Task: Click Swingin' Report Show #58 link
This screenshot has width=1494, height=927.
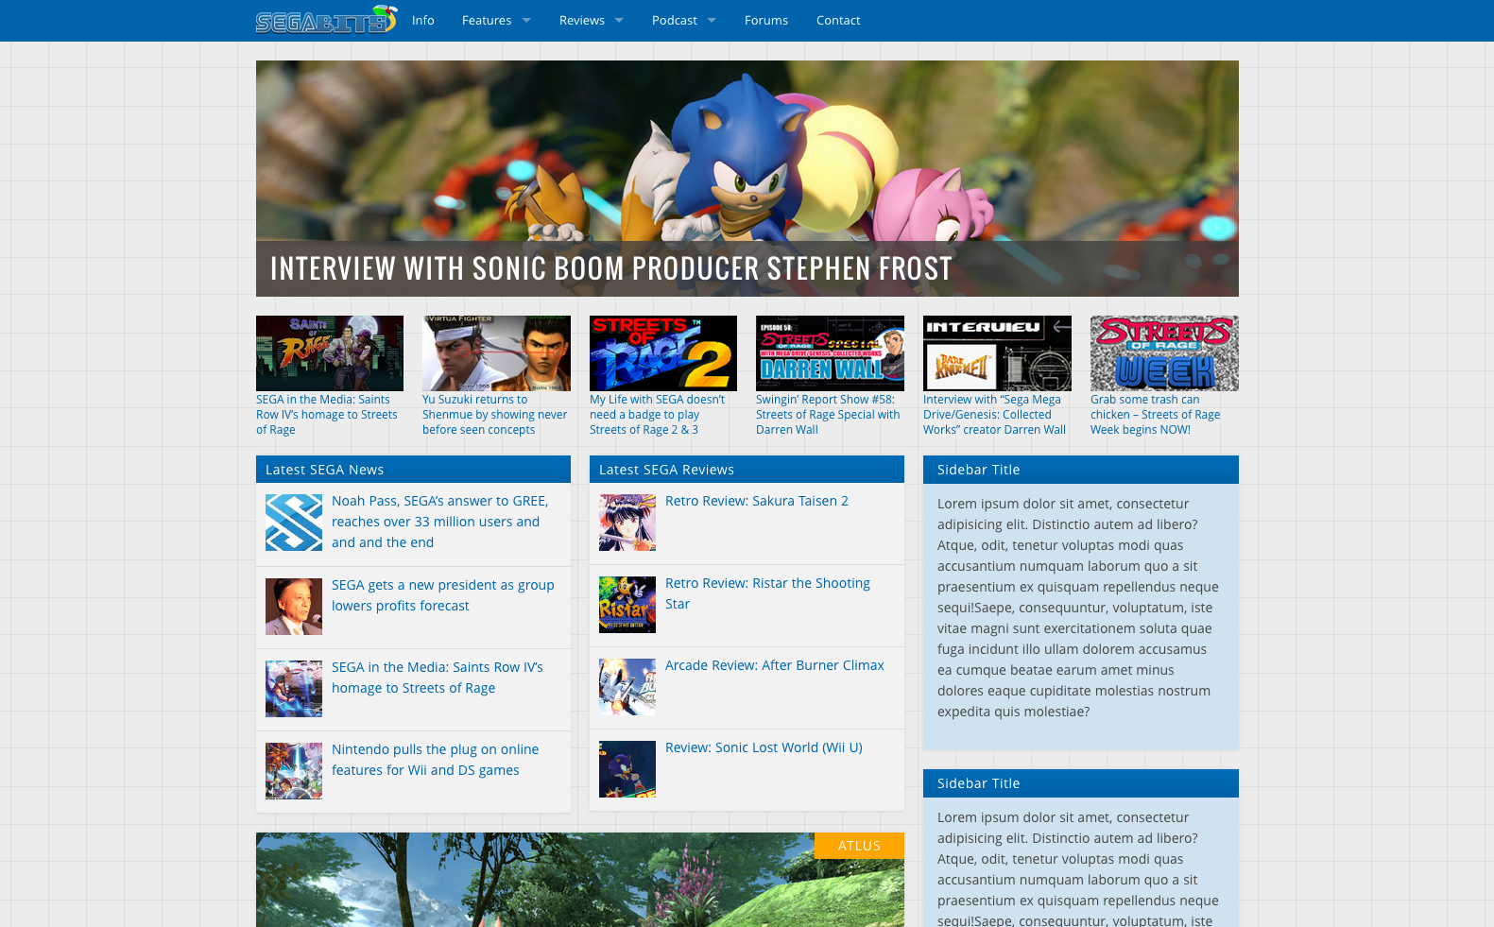Action: tap(828, 415)
